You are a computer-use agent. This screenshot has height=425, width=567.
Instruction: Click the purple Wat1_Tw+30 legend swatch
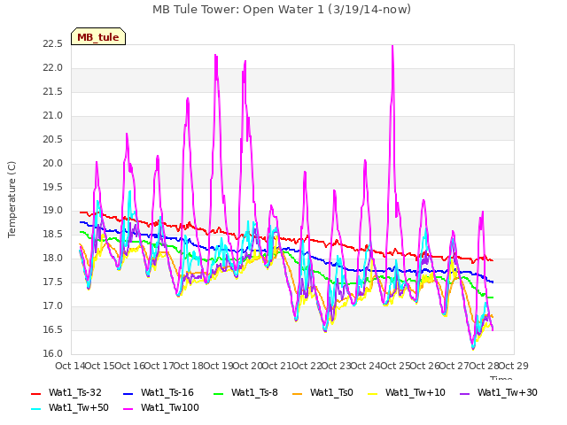[464, 393]
